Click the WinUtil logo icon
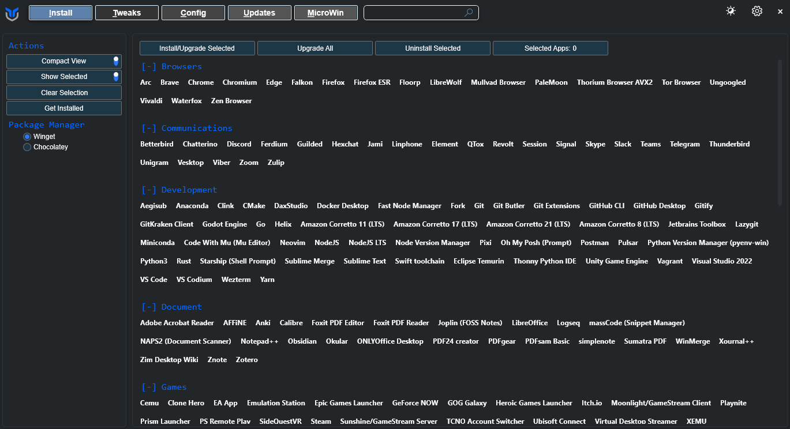 click(x=12, y=13)
